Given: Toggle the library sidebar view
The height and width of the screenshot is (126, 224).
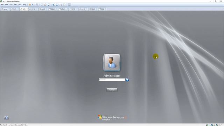Looking at the screenshot, I should tap(54, 5).
